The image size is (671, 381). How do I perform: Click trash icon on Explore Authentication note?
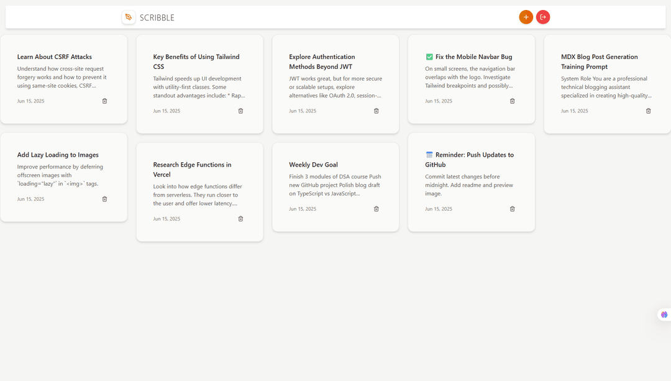click(376, 111)
